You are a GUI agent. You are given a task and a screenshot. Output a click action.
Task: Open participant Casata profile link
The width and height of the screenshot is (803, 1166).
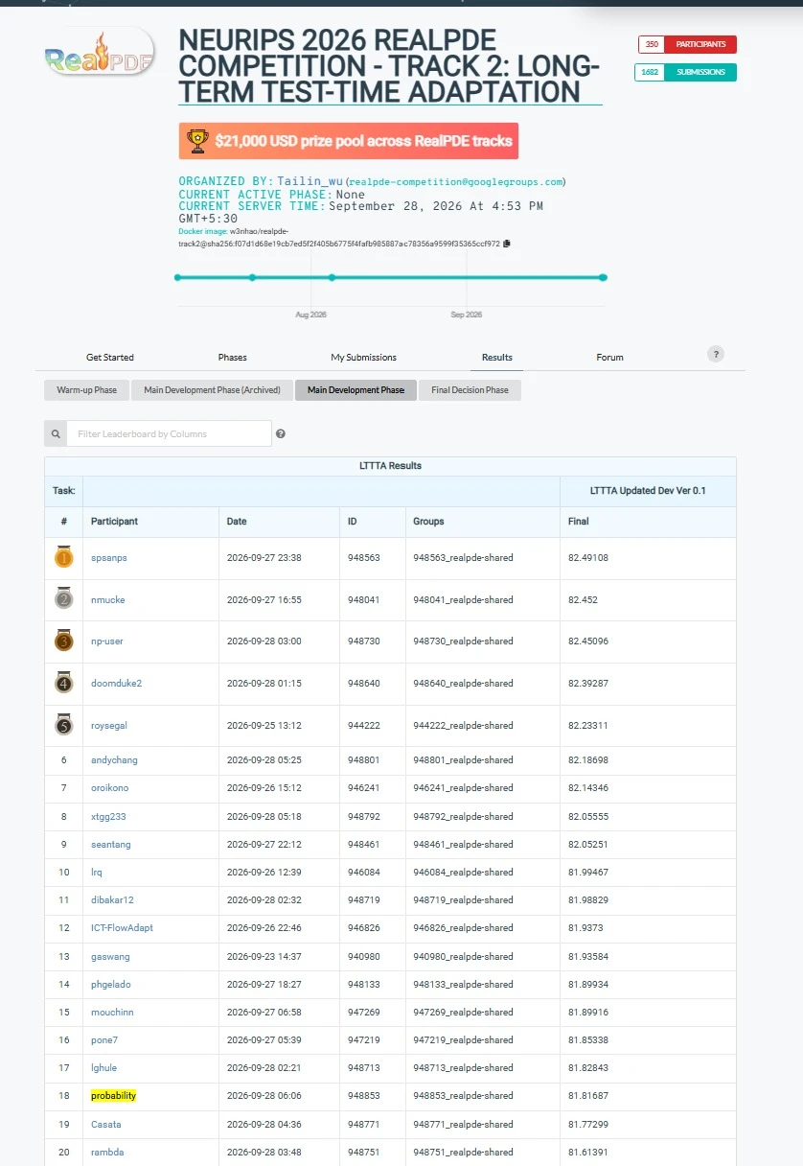[x=106, y=1124]
